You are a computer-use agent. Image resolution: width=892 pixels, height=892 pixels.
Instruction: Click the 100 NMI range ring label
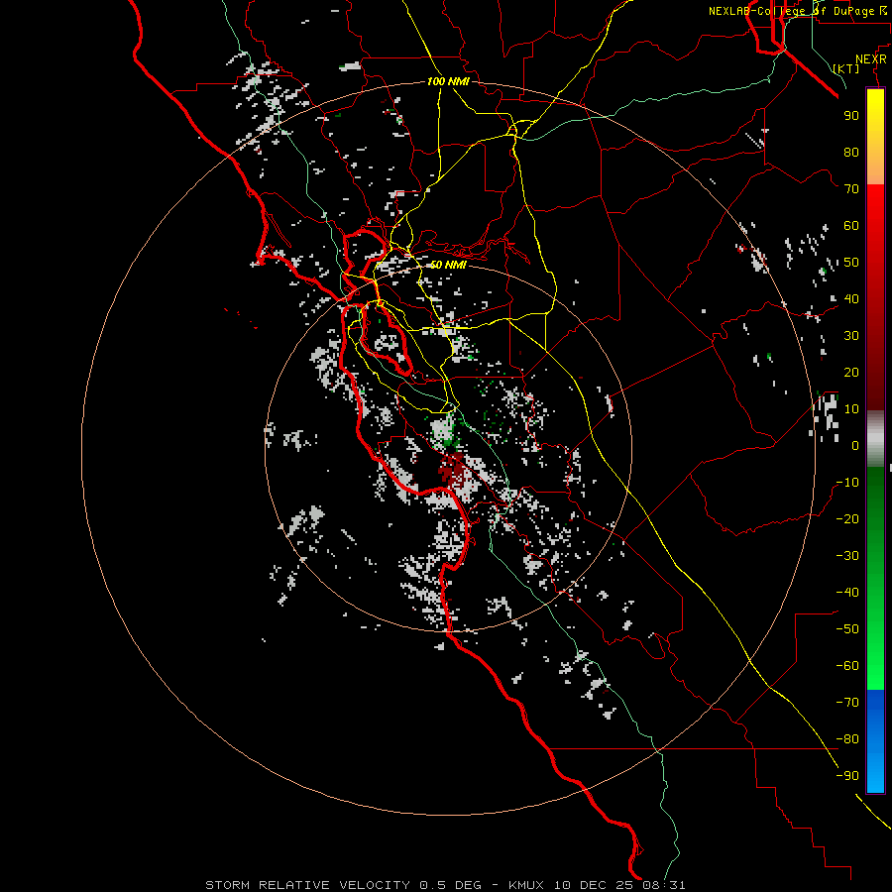pyautogui.click(x=448, y=82)
